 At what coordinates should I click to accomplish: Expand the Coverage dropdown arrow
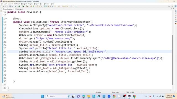[25, 6]
